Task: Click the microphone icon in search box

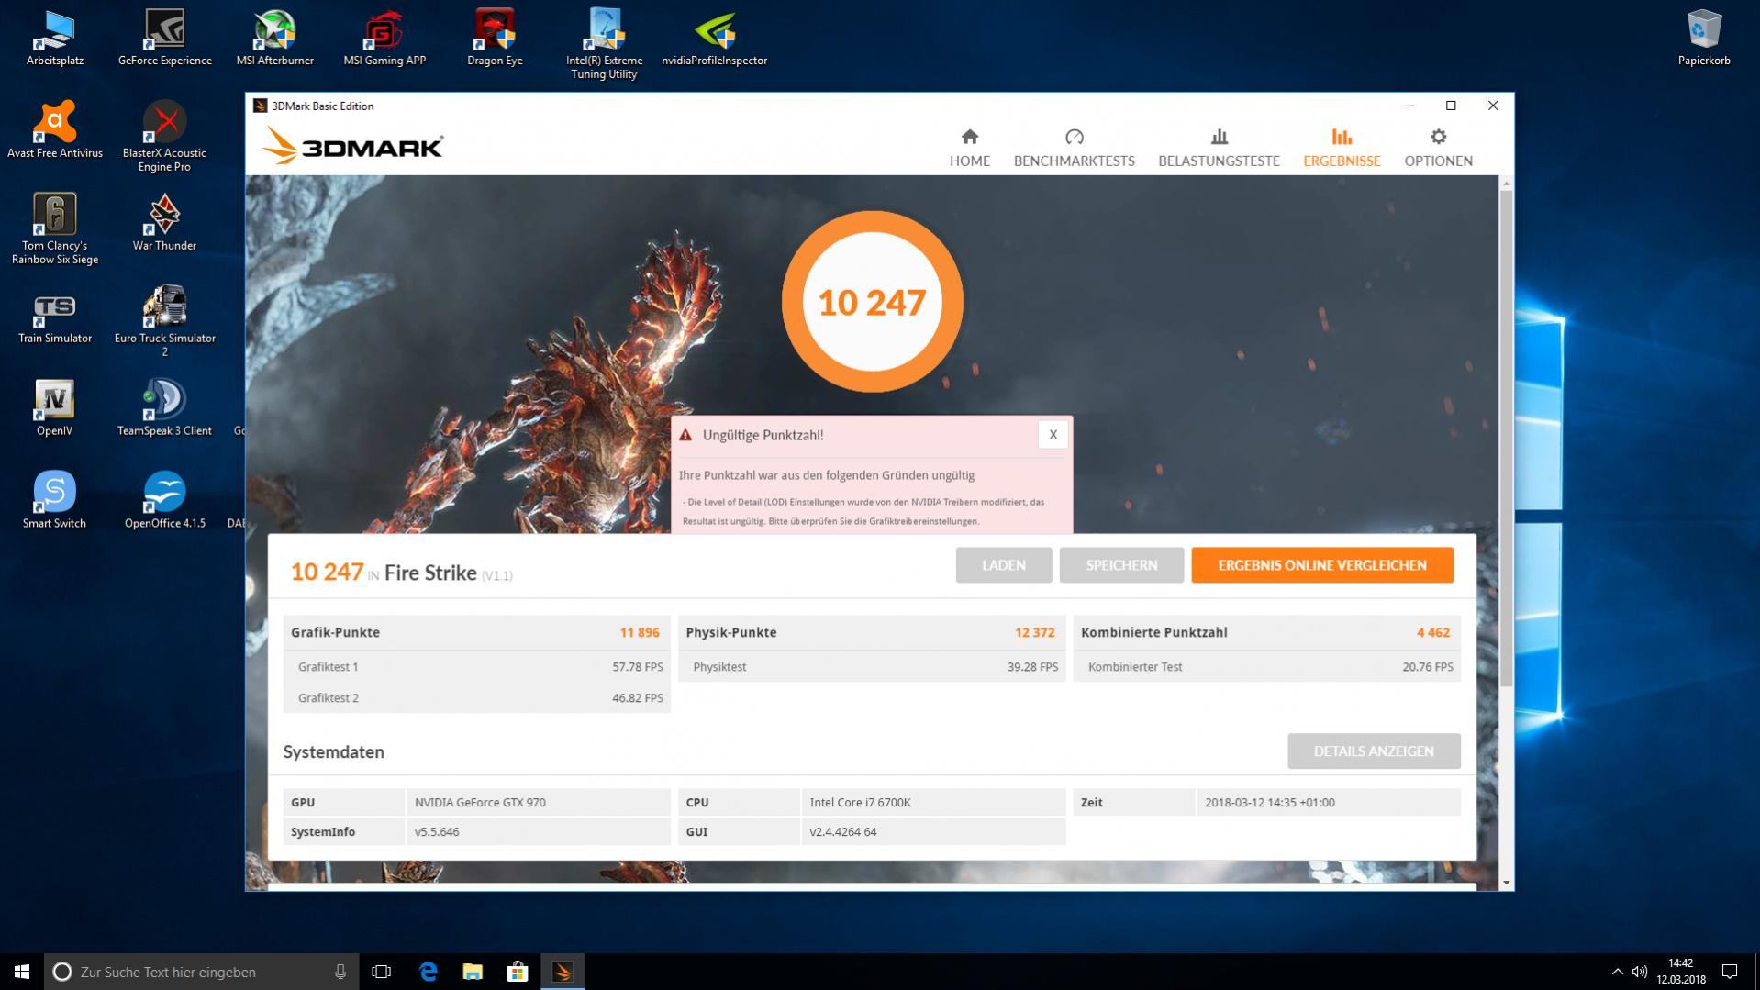Action: click(x=340, y=972)
